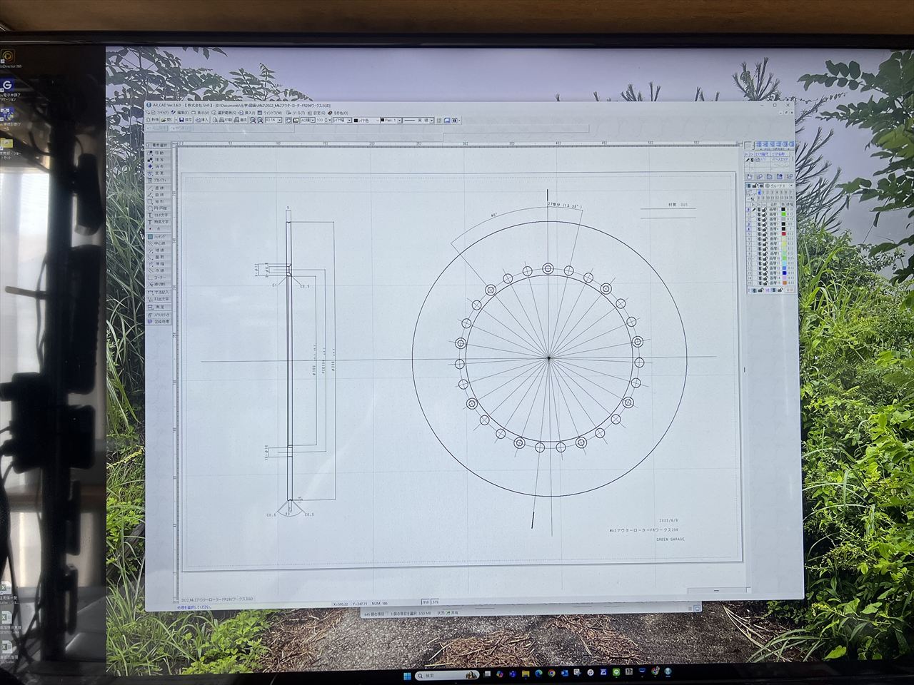Toggle visibility of the red layer

(758, 233)
